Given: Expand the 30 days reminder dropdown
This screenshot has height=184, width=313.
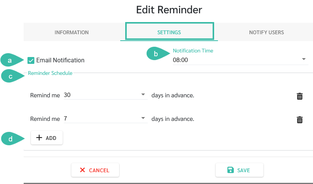Looking at the screenshot, I should (143, 95).
